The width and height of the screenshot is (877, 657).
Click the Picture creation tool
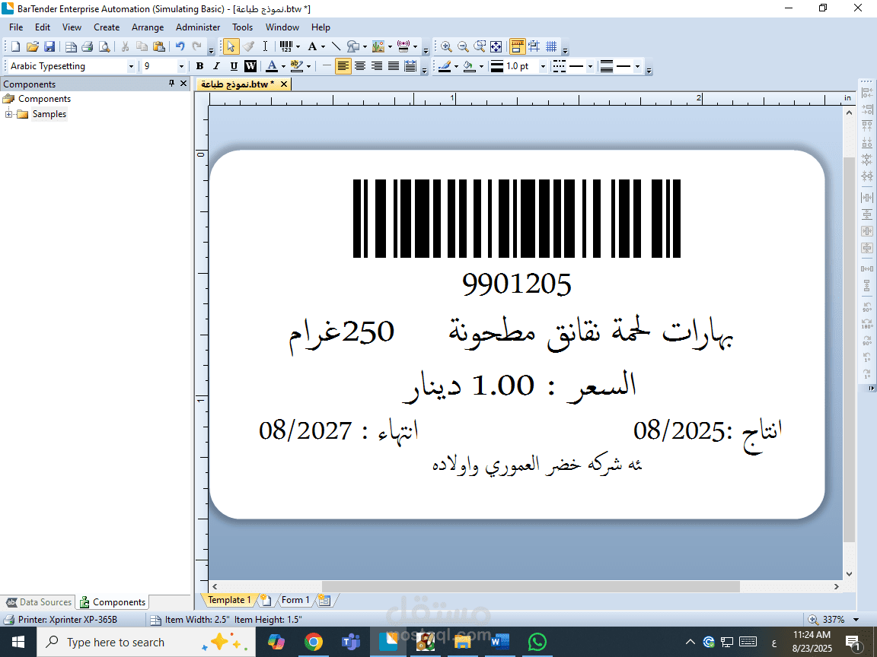pos(378,46)
